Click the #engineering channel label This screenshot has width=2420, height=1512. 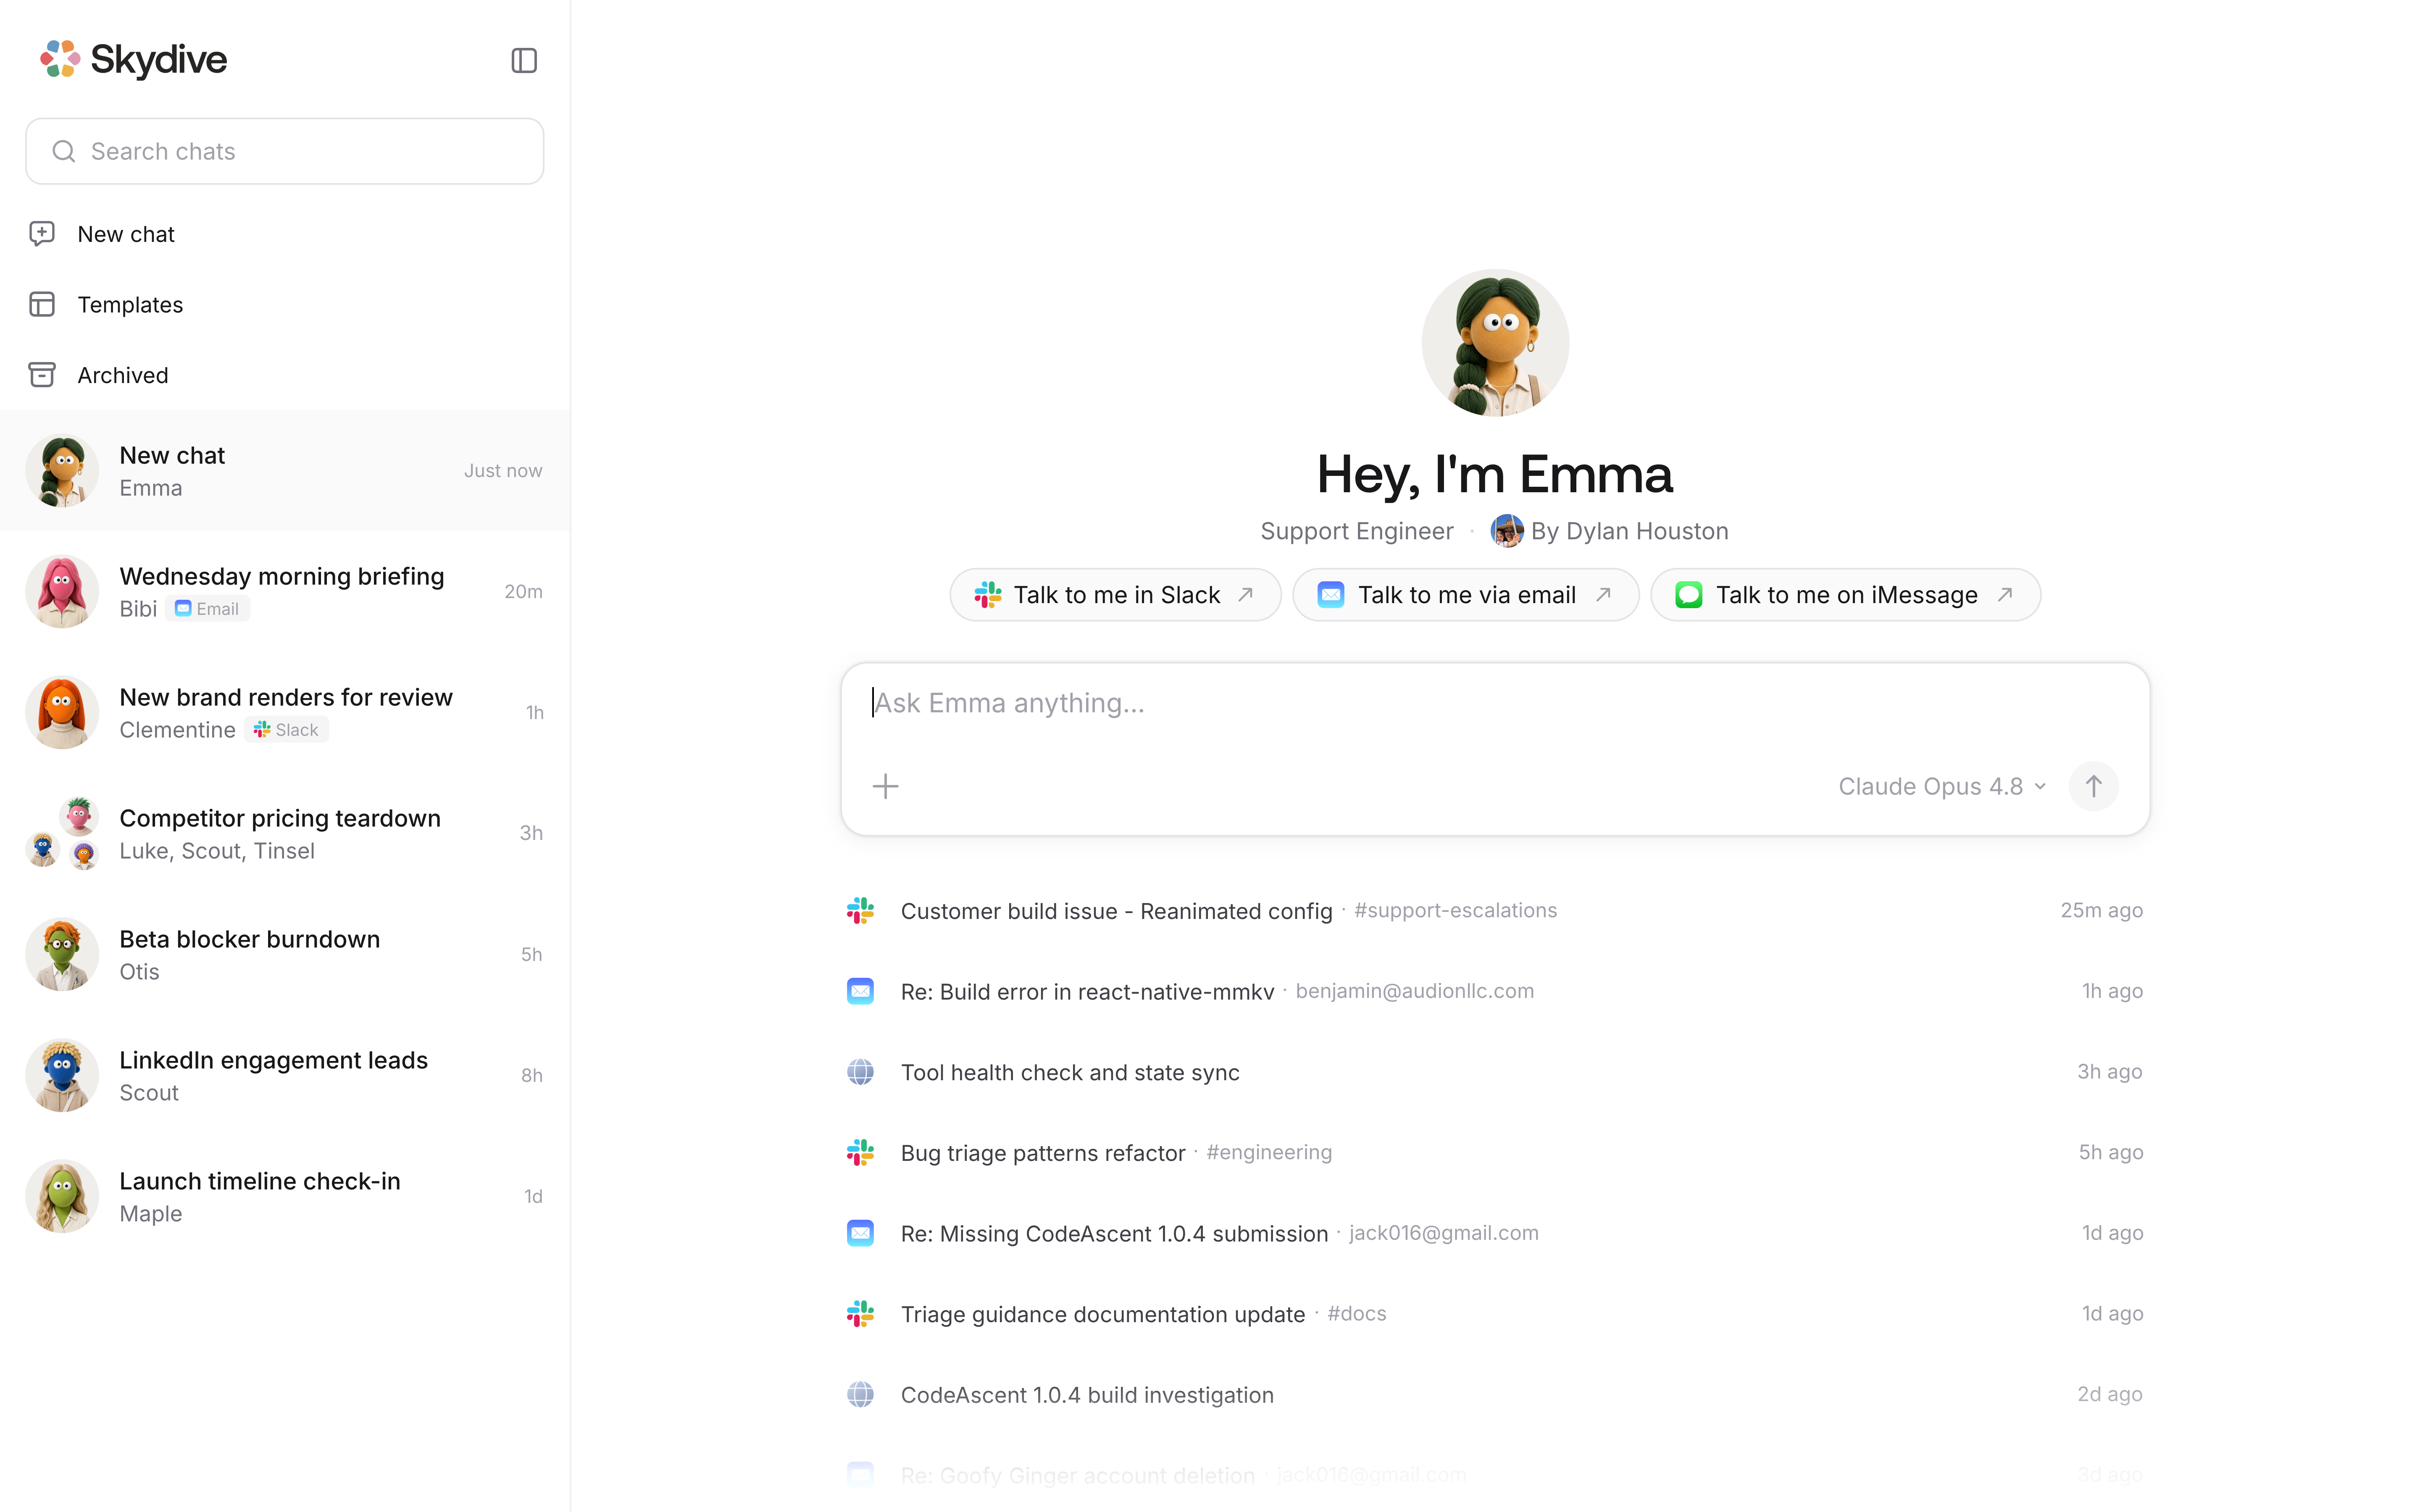click(1269, 1152)
